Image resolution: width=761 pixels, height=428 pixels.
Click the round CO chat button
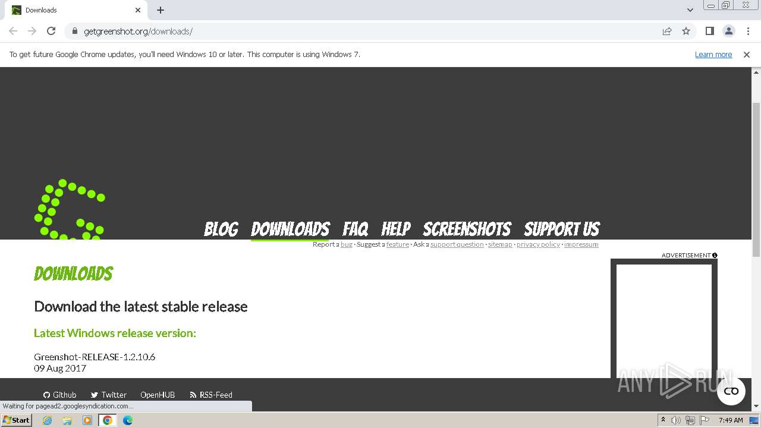click(731, 391)
